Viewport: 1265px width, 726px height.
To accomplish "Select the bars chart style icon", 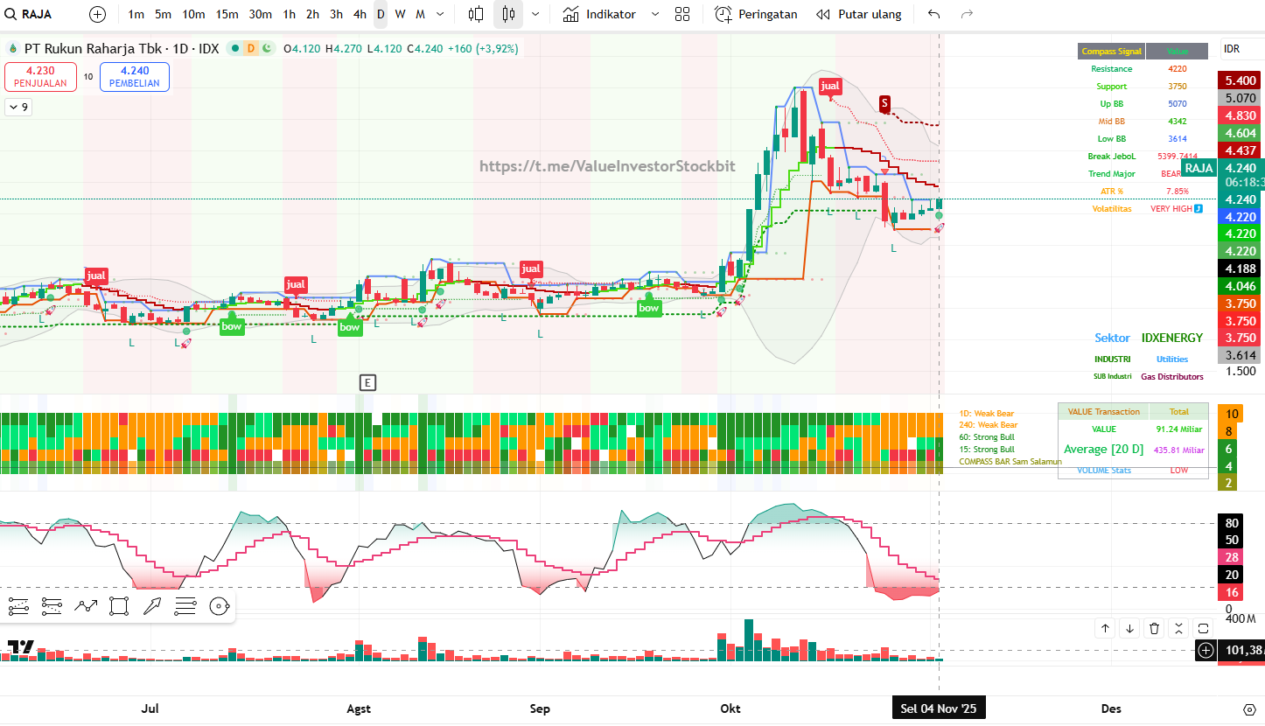I will tap(476, 14).
